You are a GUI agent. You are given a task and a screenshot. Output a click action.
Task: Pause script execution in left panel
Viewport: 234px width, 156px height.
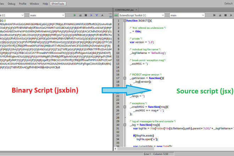coord(80,15)
